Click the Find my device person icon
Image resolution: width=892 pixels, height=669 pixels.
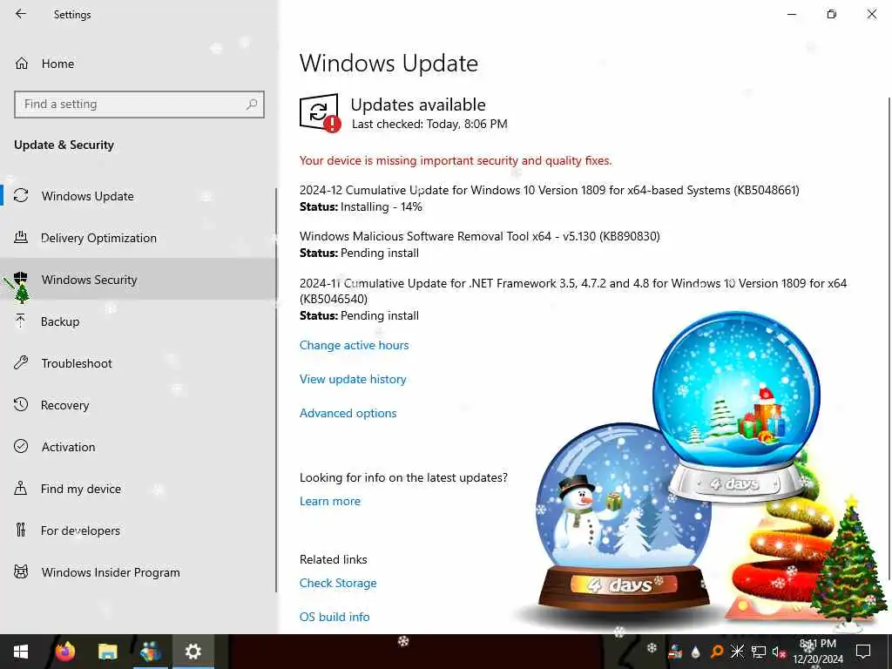pyautogui.click(x=21, y=488)
